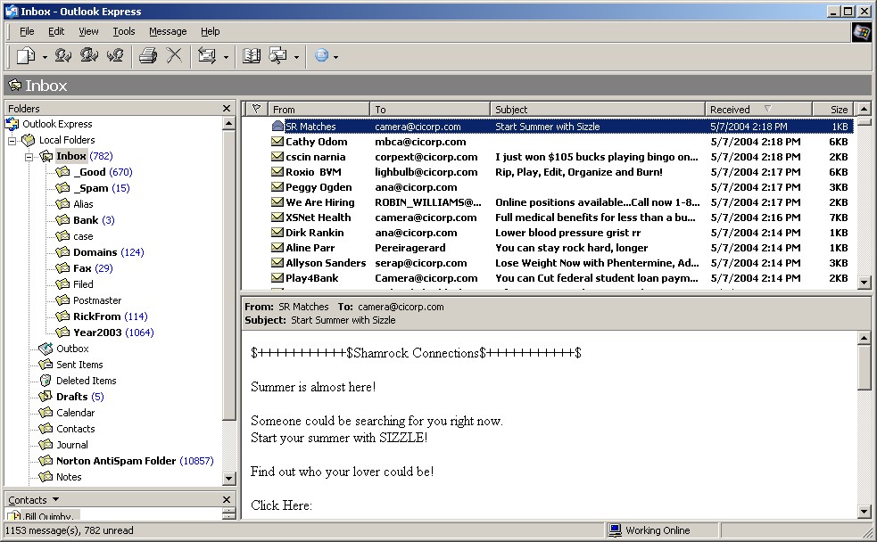Open the Tools menu
The width and height of the screenshot is (877, 542).
click(x=124, y=31)
